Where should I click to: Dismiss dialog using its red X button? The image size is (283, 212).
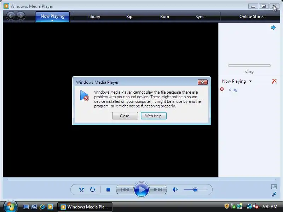(202, 82)
